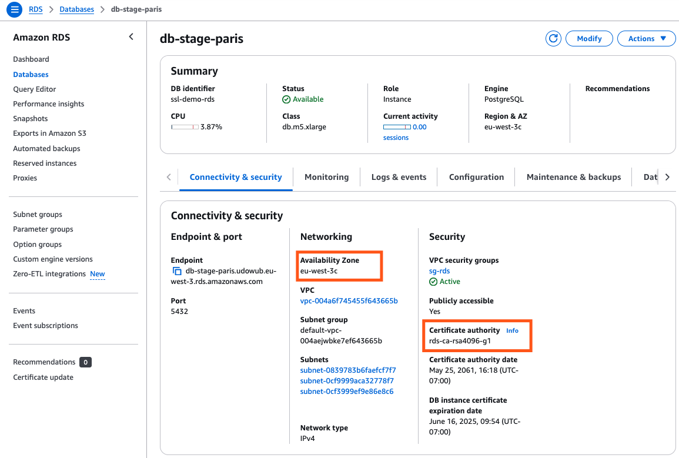Open Automated backups in the sidebar
679x458 pixels.
click(x=46, y=149)
